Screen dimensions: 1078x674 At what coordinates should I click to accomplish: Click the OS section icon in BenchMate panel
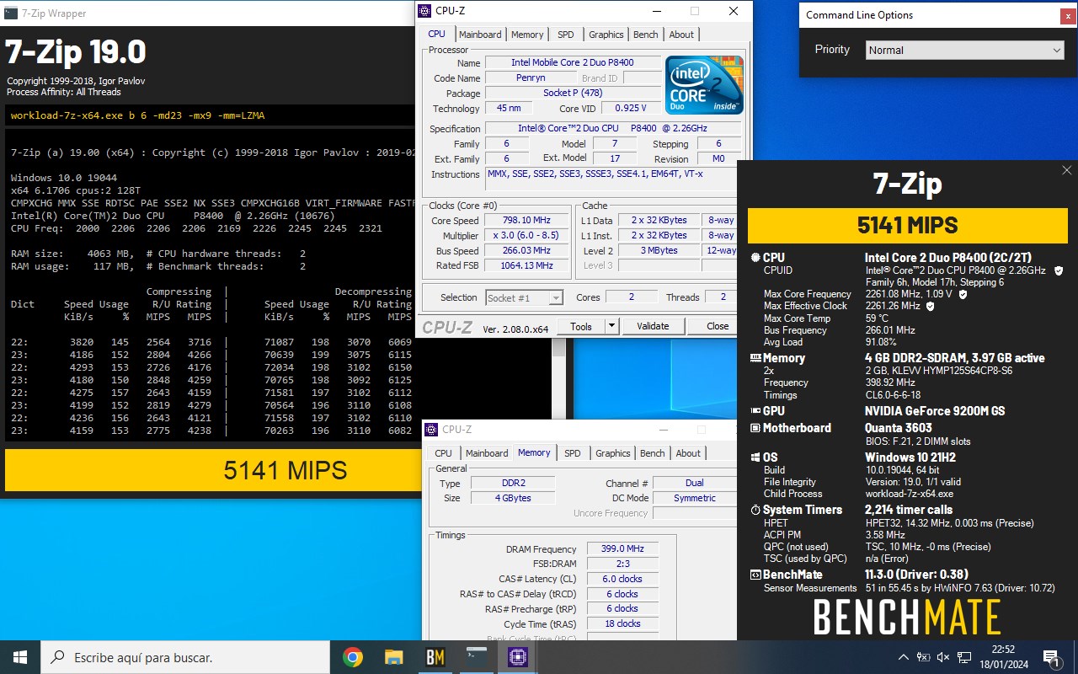(x=755, y=457)
